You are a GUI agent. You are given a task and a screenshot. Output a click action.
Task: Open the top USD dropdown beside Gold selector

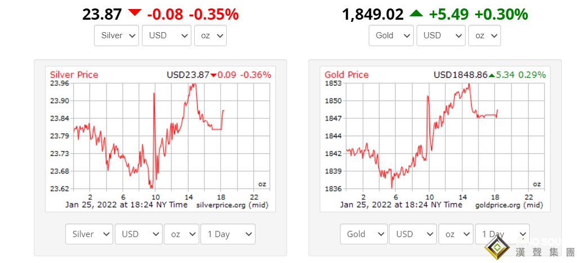440,35
